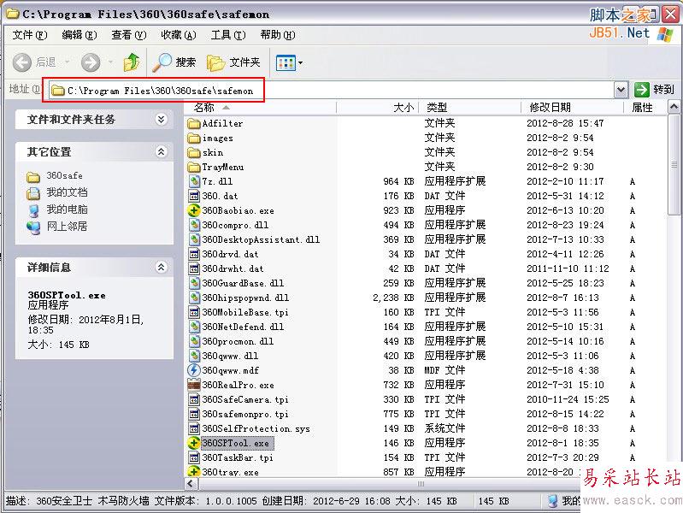Select the 360qwww.mdf lightning icon
The image size is (683, 513).
(x=194, y=370)
